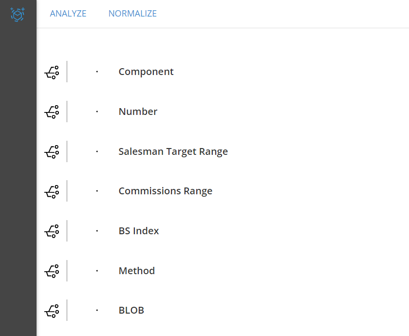The image size is (409, 336).
Task: Click hierarchy icon beside Method
Action: (52, 271)
